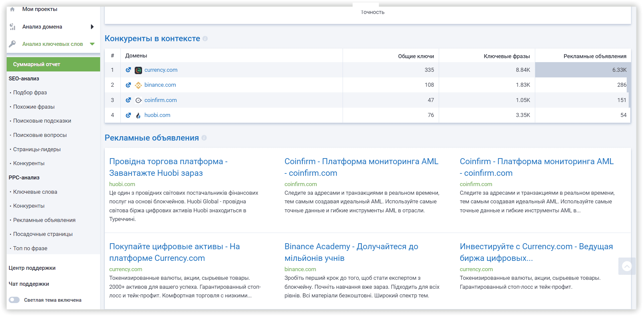643x316 pixels.
Task: Sort by Общие ключи column header
Action: pyautogui.click(x=416, y=56)
